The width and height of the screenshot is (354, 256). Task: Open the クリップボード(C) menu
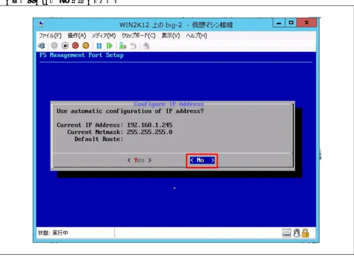(x=138, y=36)
